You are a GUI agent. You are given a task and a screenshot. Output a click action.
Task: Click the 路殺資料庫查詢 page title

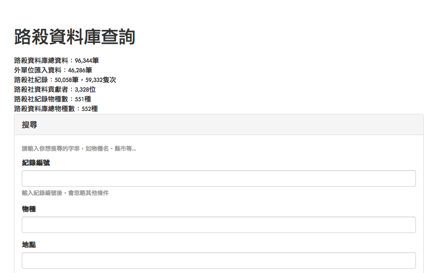tap(74, 37)
